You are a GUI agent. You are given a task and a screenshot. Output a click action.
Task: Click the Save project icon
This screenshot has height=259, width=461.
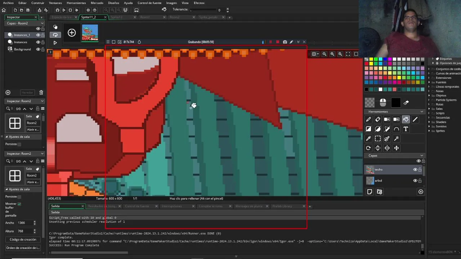(28, 10)
